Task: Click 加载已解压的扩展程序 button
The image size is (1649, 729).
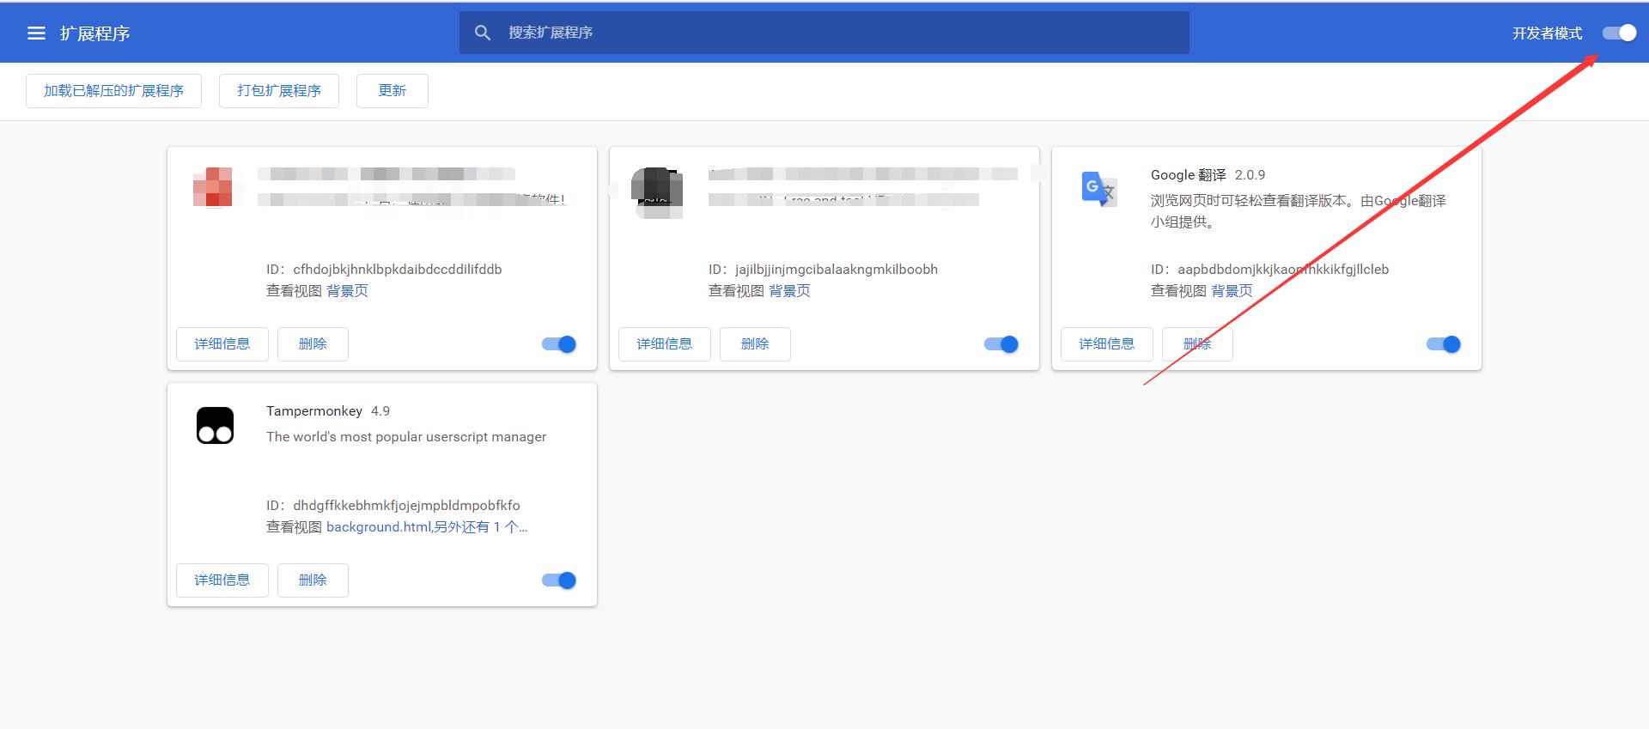Action: coord(113,91)
